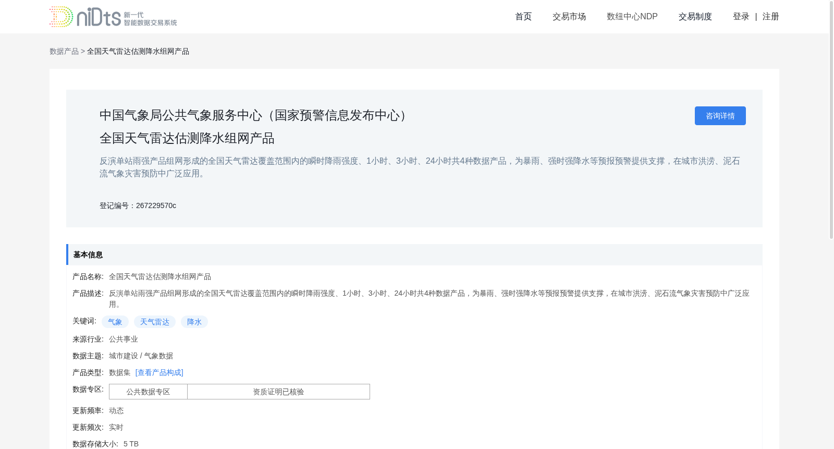Click the 城市建设 / 气象数据 value

[x=141, y=356]
